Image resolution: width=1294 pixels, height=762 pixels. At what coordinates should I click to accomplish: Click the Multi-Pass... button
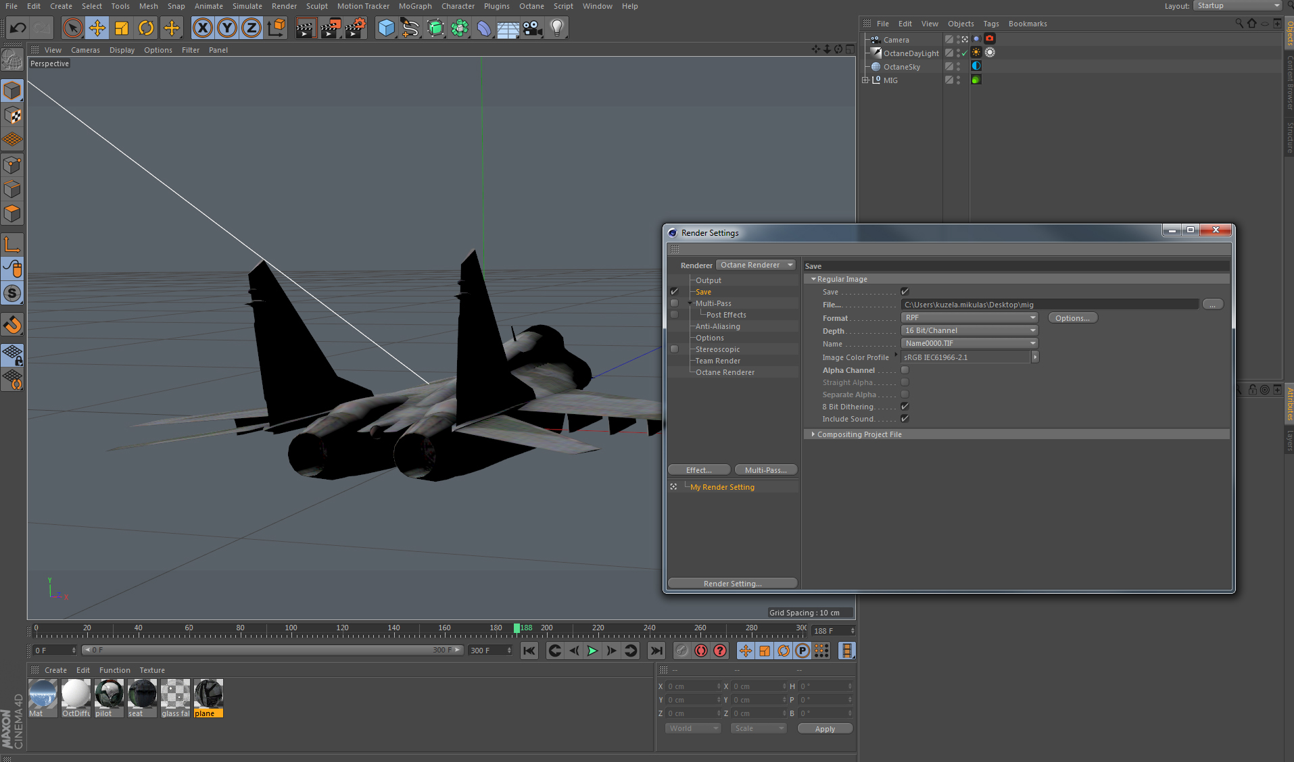point(765,470)
